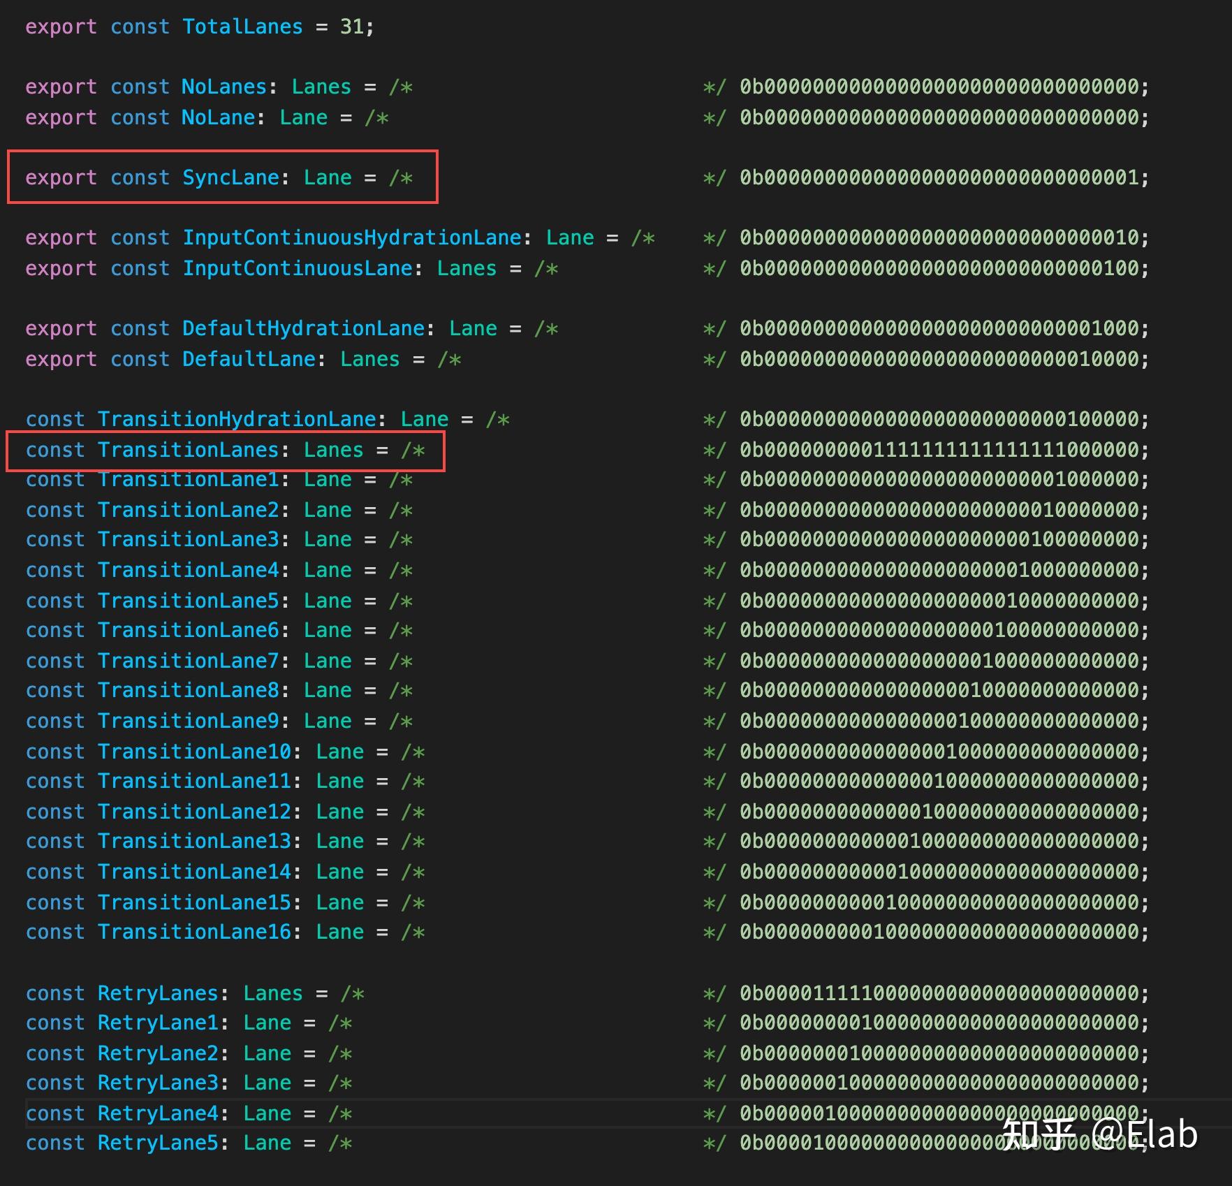Click the TransitionLane16 identifier
This screenshot has height=1186, width=1232.
pyautogui.click(x=194, y=932)
